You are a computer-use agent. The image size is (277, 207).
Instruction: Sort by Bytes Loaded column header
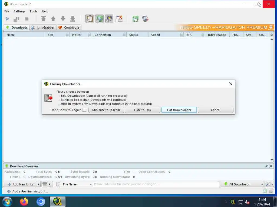point(217,35)
